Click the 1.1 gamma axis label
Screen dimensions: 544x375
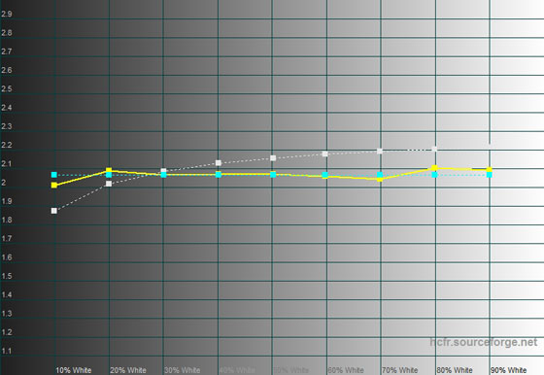(7, 351)
